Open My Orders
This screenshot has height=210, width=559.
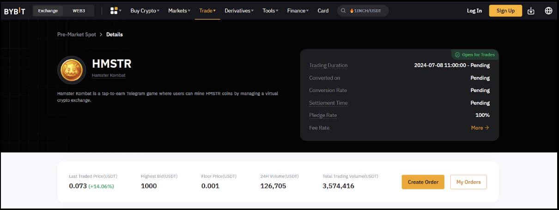point(468,182)
